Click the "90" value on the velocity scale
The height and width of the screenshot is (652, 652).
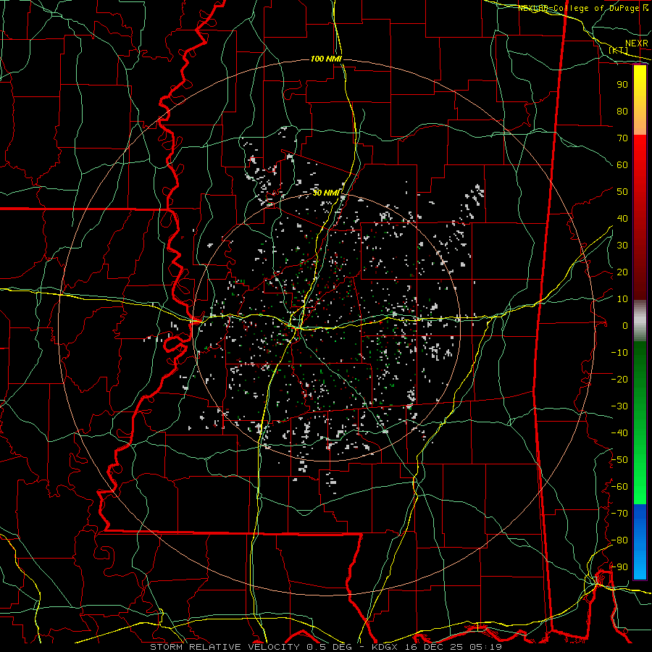622,85
